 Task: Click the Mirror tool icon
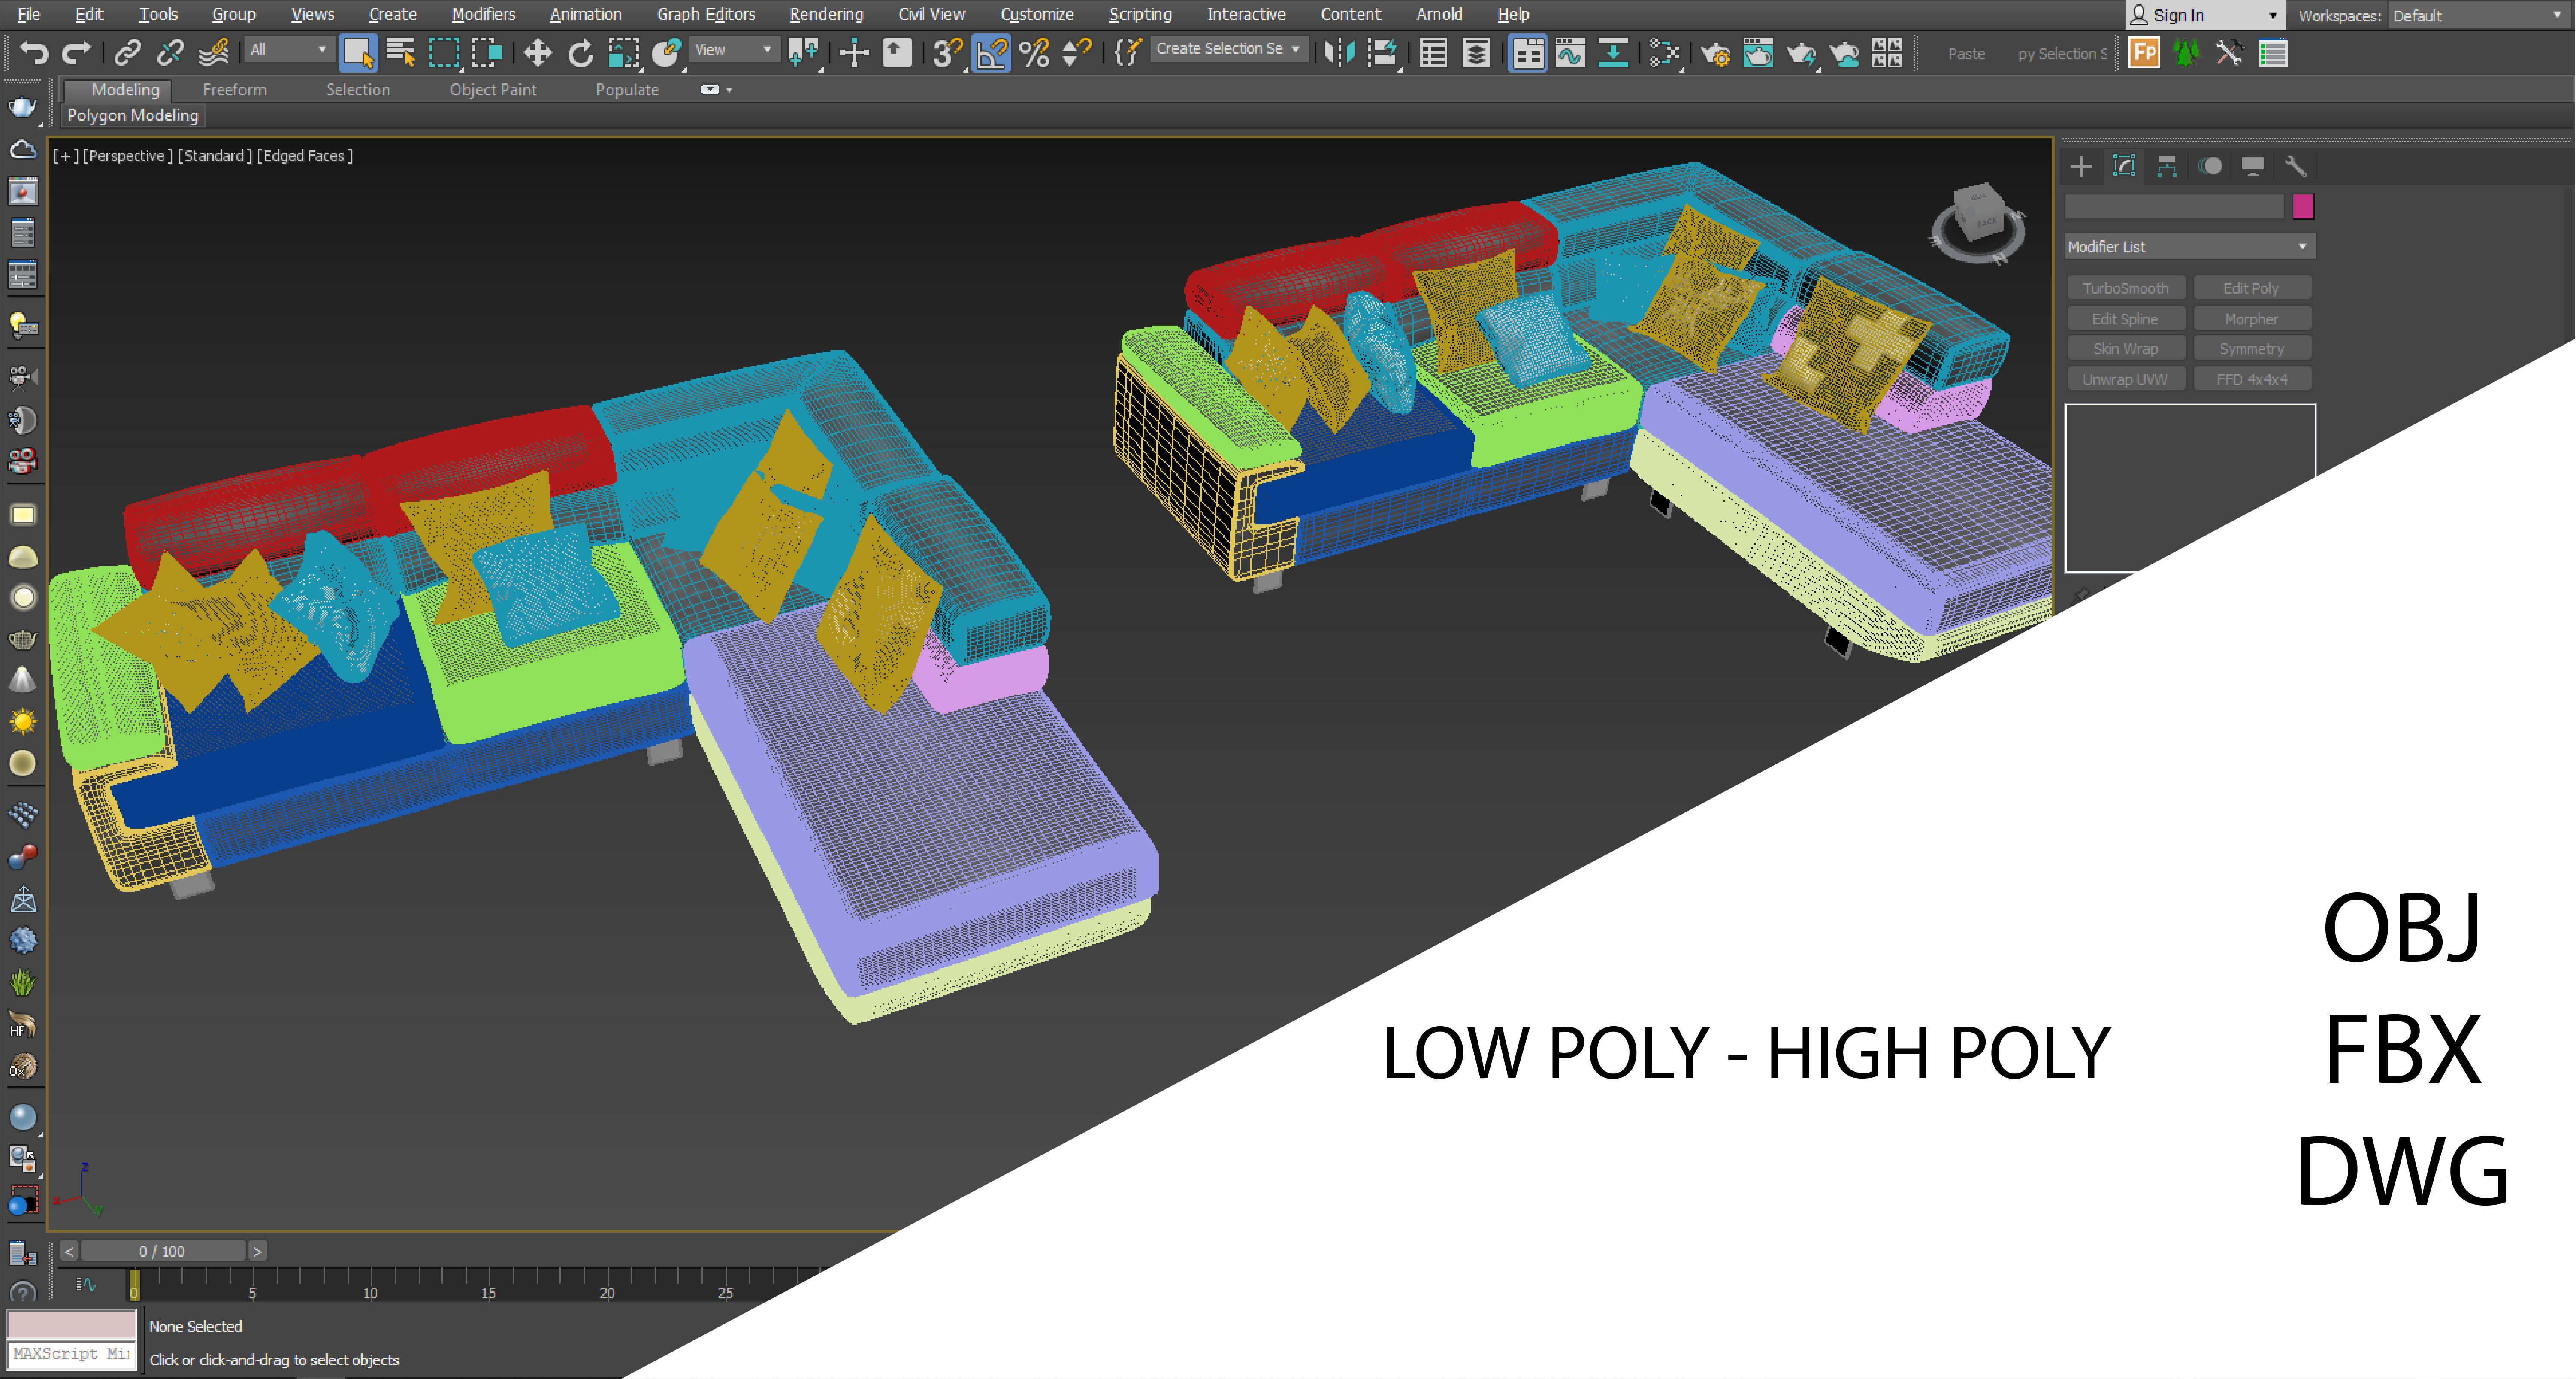[1339, 52]
